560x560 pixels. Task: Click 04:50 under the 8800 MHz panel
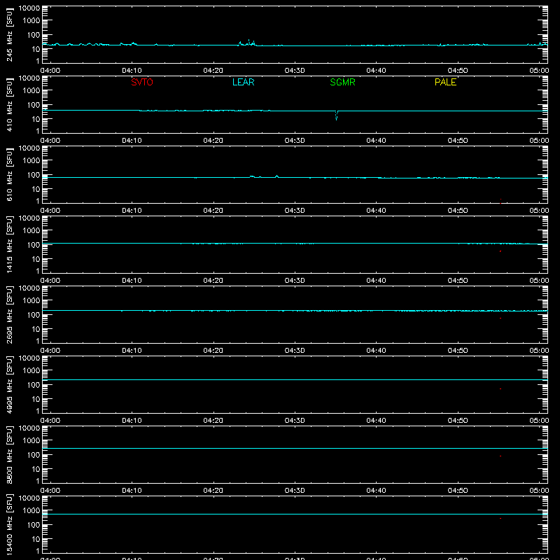tap(458, 491)
